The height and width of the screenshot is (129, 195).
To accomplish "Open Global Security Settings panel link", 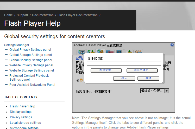I will click(31, 60).
